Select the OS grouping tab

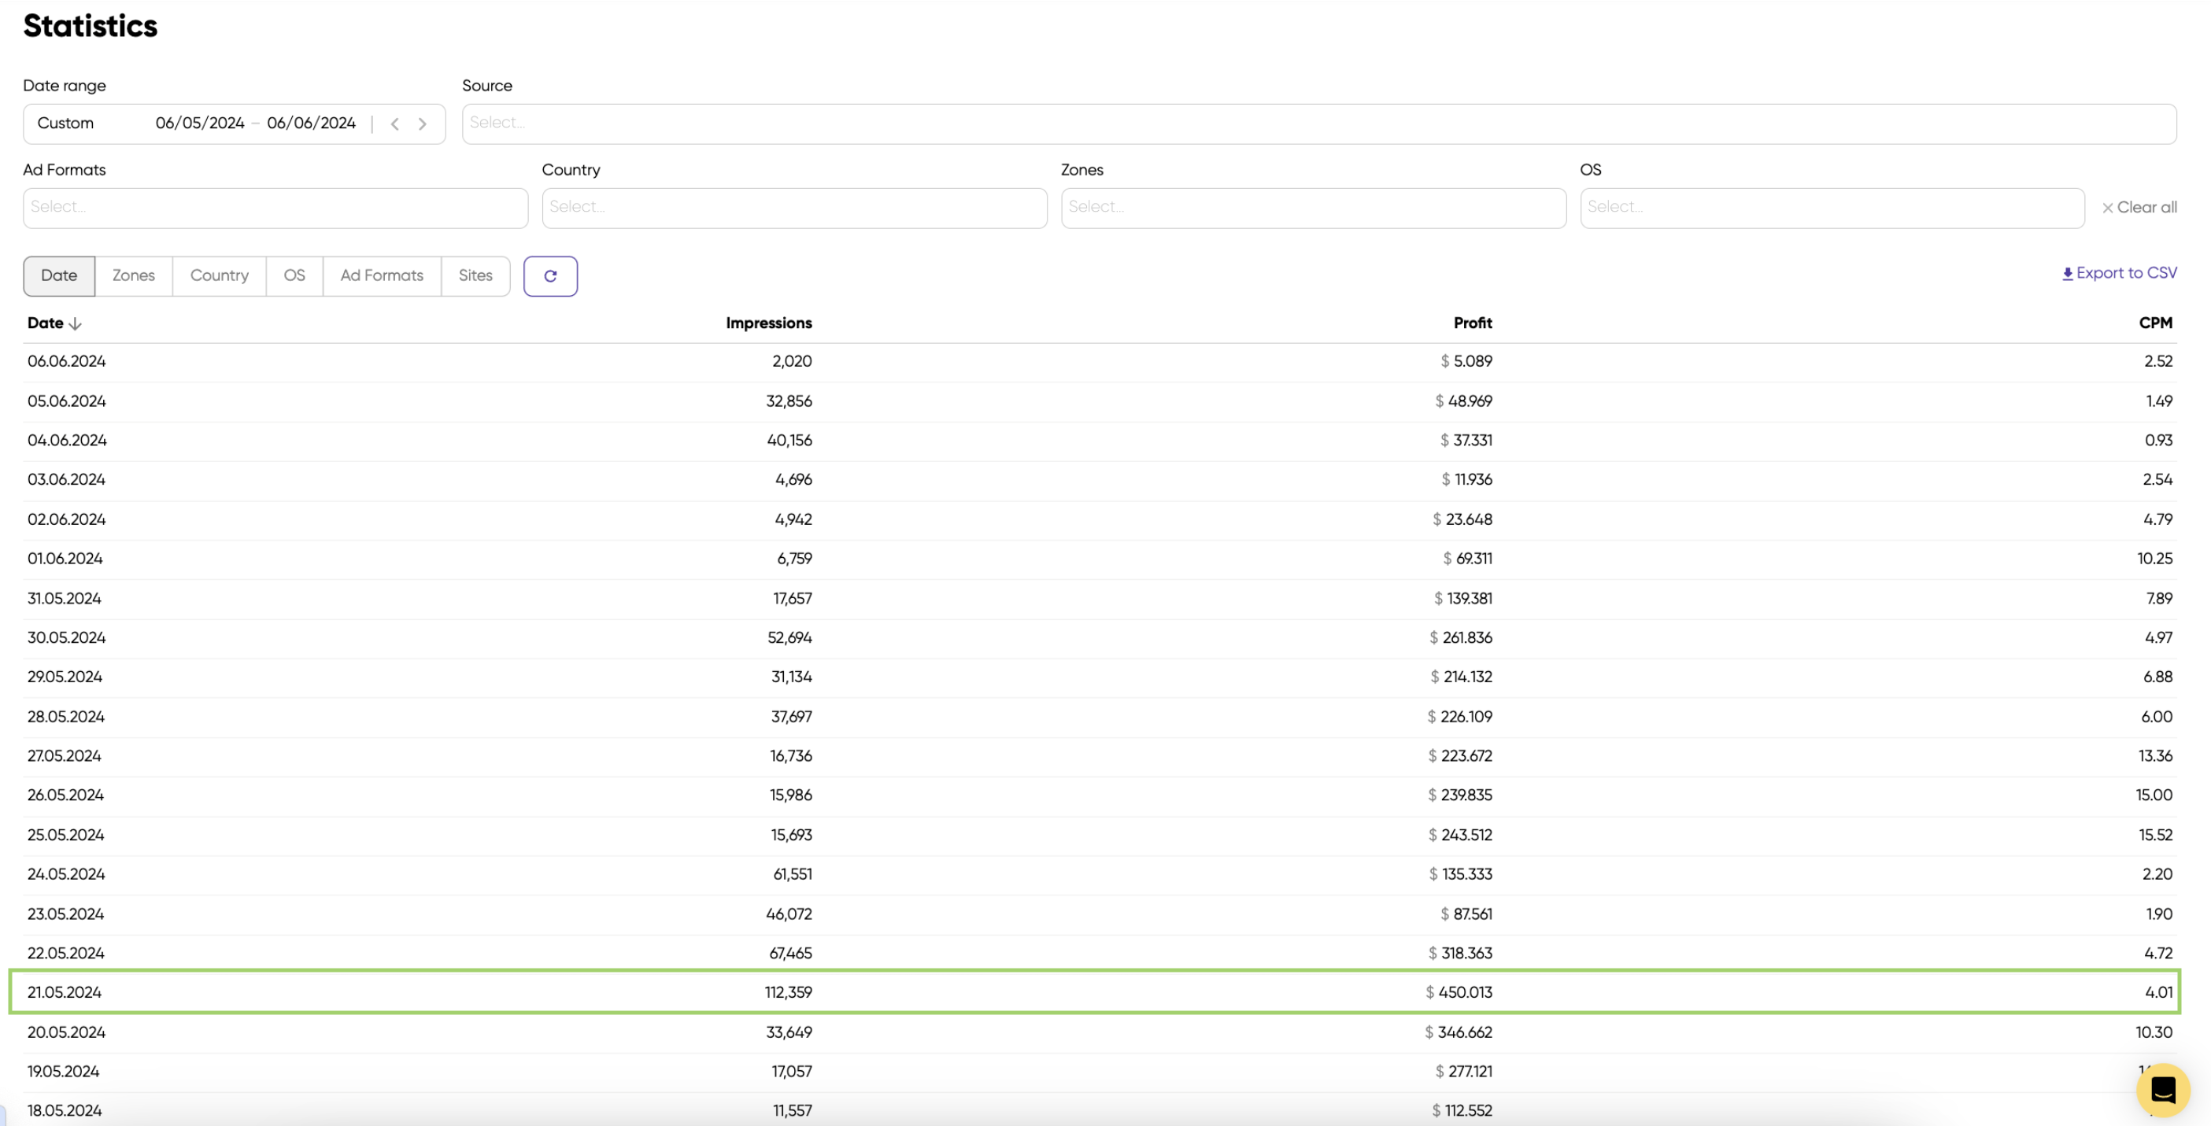point(294,275)
